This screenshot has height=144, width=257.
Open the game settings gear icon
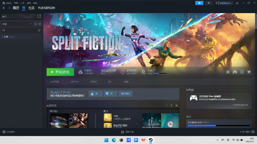click(228, 72)
